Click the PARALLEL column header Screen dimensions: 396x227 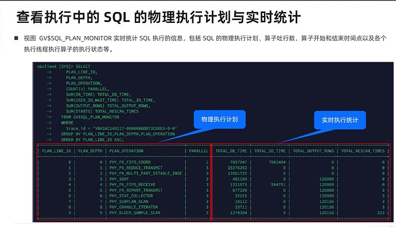coord(199,151)
